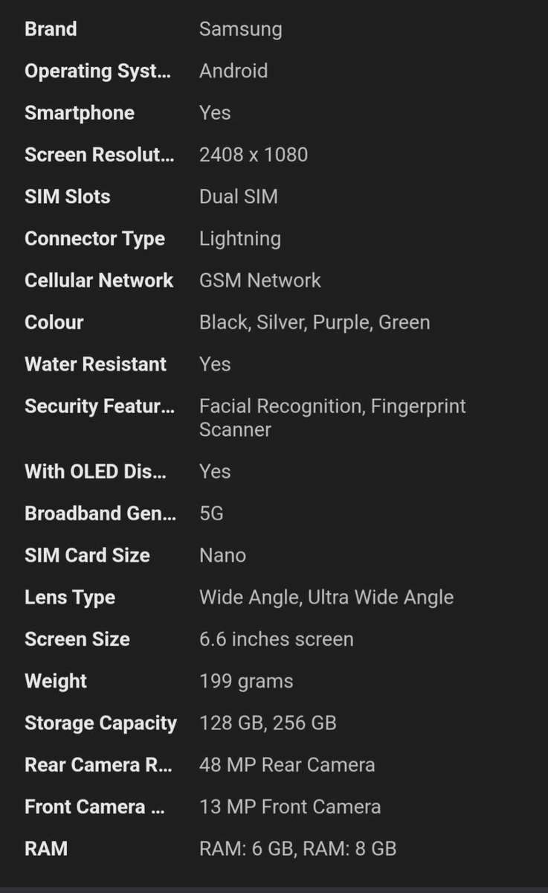
Task: Select the 2408 x 1080 resolution value
Action: pos(254,155)
